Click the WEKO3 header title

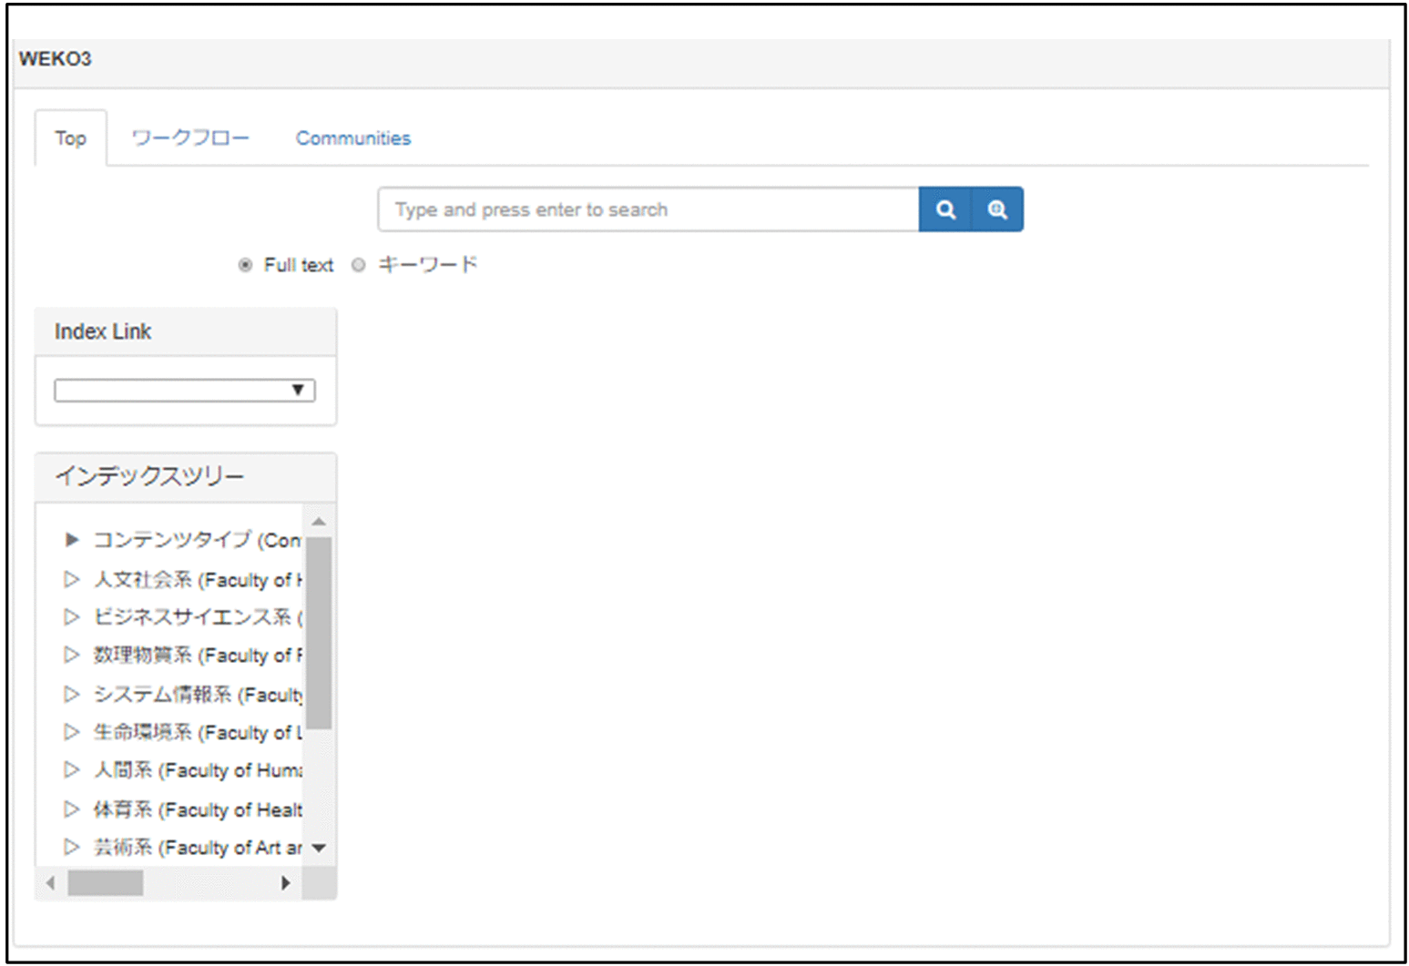tap(56, 59)
